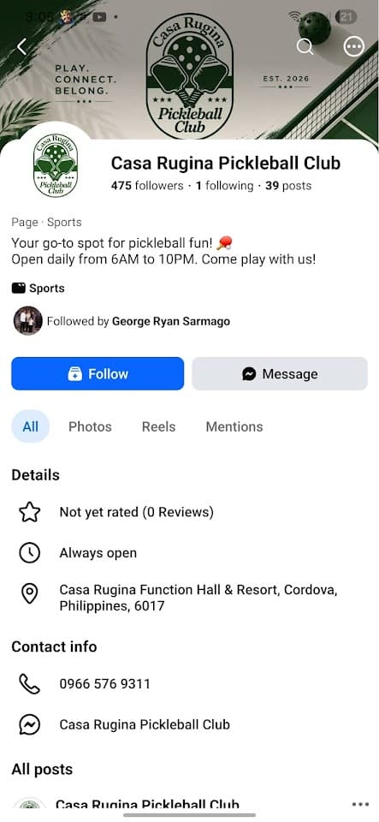The image size is (379, 822).
Task: Open the Mentions tab
Action: pos(234,426)
